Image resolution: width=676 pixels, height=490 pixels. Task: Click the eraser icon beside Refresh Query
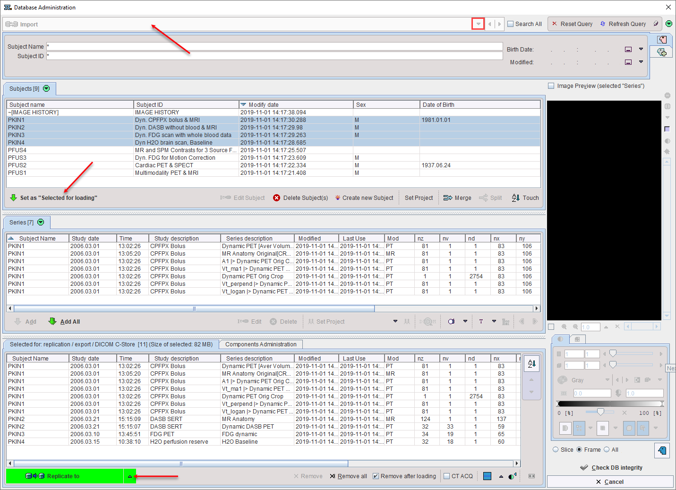point(656,24)
